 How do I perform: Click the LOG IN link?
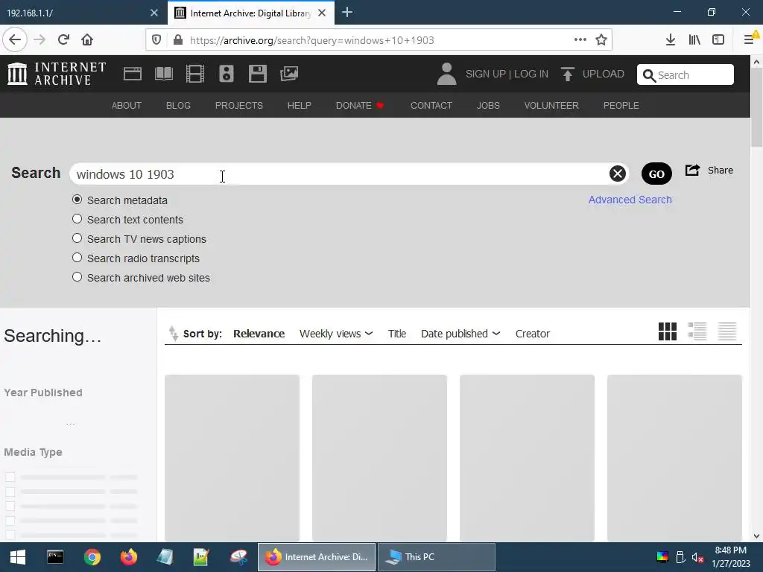[531, 74]
